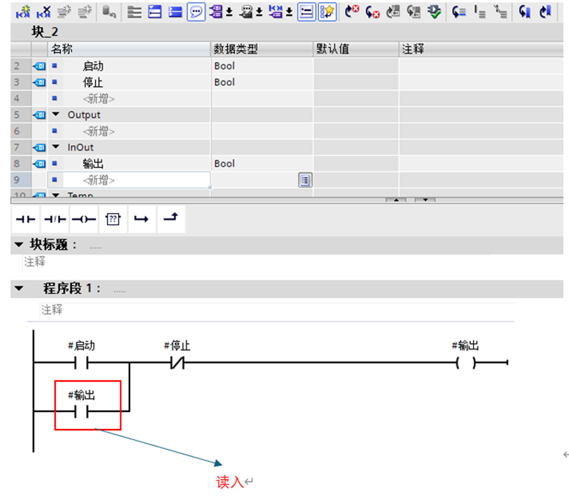Click the 默认值 column header

[x=356, y=49]
